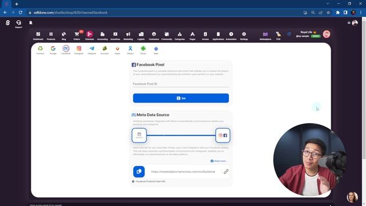Switch to the Connect channel tab
The width and height of the screenshot is (366, 206).
click(x=40, y=50)
